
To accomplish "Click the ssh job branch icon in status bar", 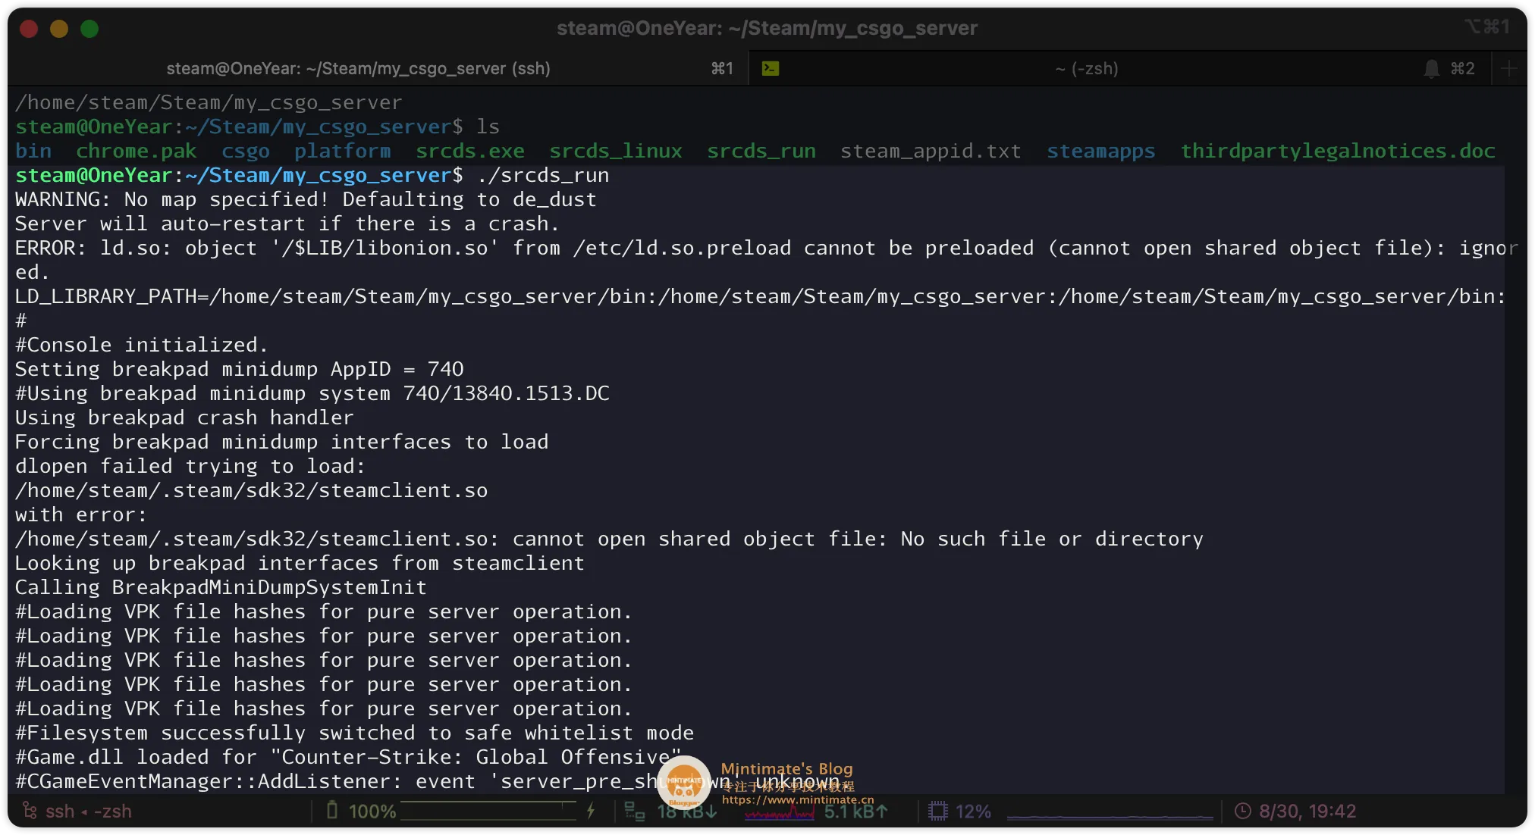I will [x=29, y=811].
